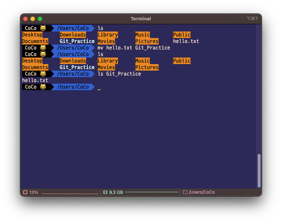Viewport: 282px width, 223px height.
Task: Click the cat emoji on the mv command prompt
Action: coord(43,48)
